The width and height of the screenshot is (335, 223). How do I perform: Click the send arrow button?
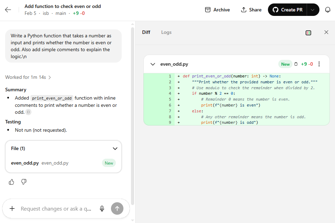117,208
